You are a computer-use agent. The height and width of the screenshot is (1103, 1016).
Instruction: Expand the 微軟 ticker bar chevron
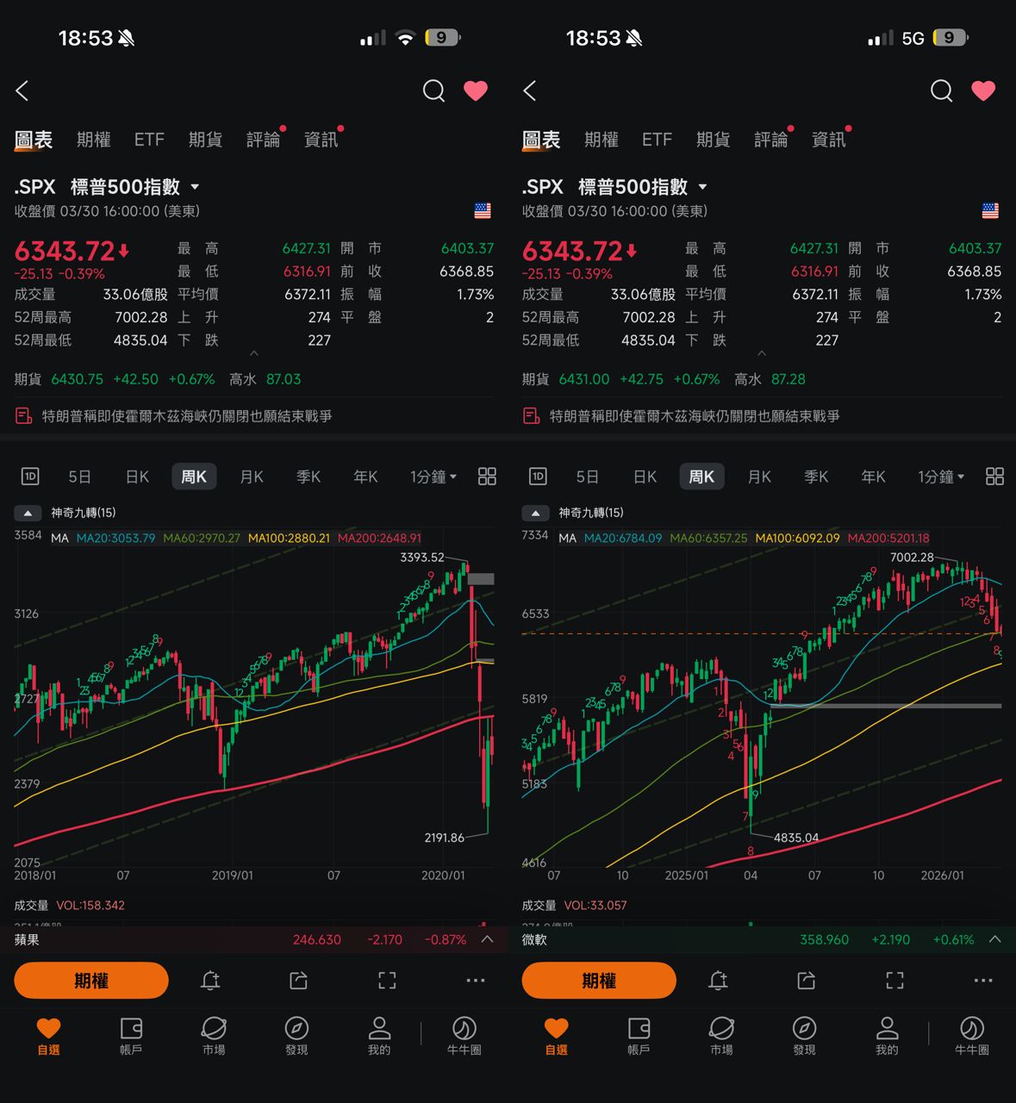coord(994,939)
